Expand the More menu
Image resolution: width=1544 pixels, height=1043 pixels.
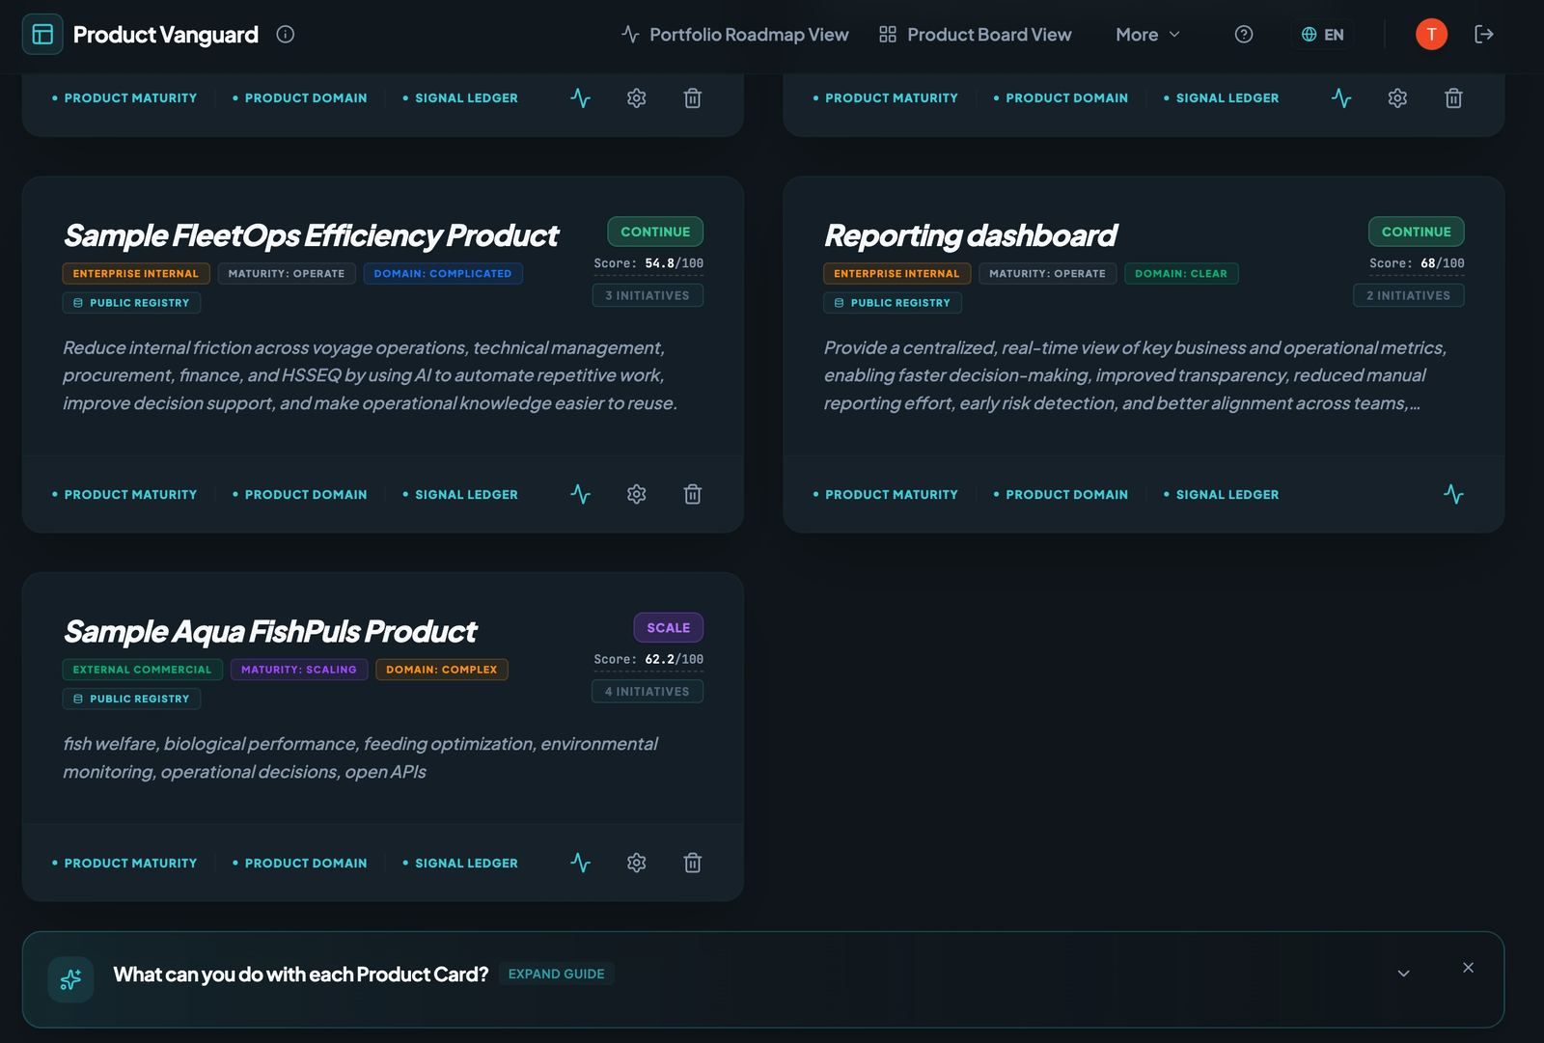click(x=1148, y=35)
